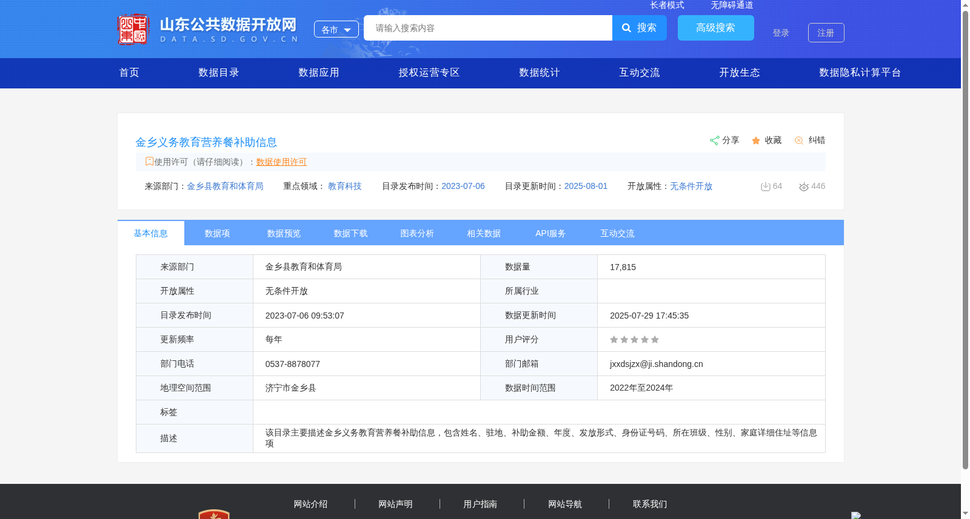This screenshot has width=970, height=519.
Task: Click the 注册 register button
Action: click(x=826, y=33)
